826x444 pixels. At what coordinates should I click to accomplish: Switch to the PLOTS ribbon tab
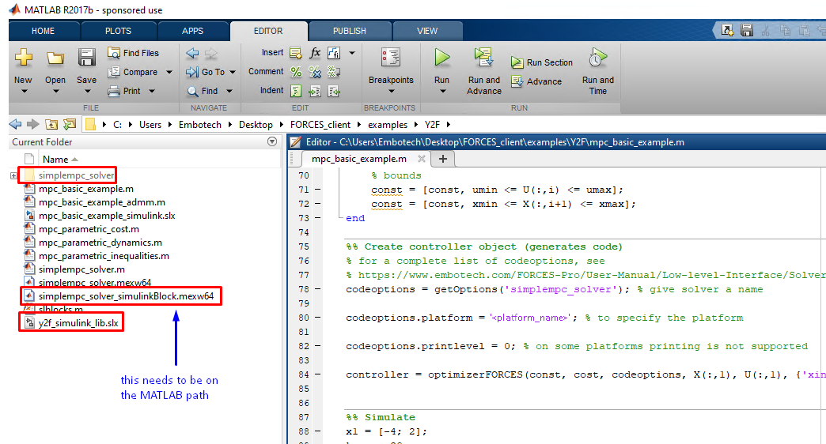point(118,31)
